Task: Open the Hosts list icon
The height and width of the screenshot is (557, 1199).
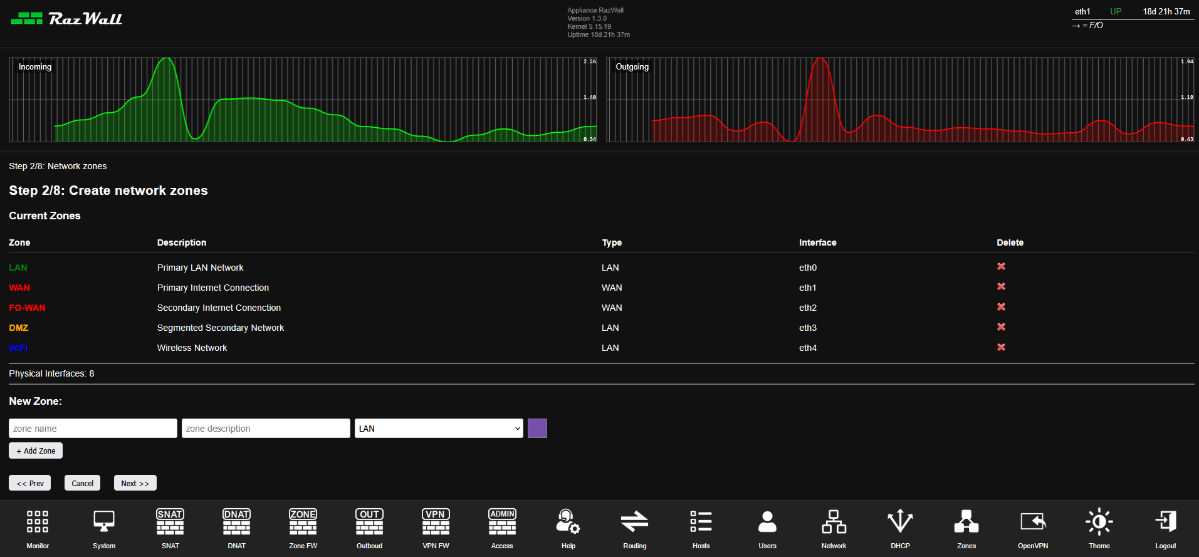Action: point(701,522)
